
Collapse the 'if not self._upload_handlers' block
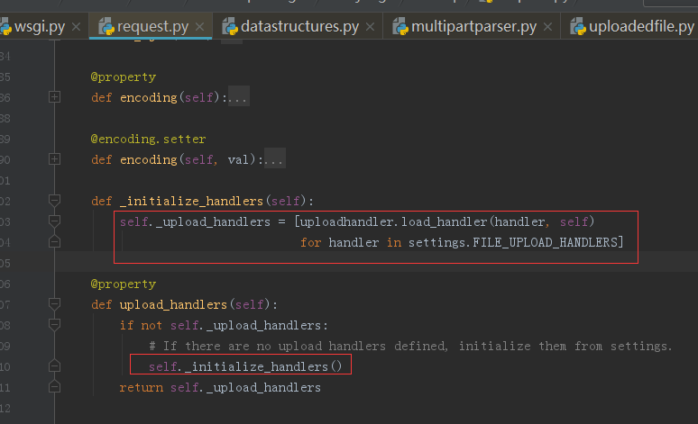tap(54, 325)
